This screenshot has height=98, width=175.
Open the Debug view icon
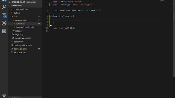[4, 23]
